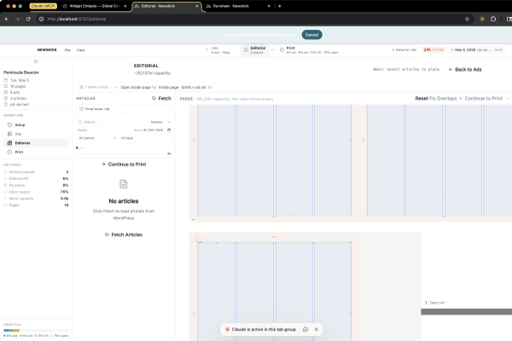Click the Since date field
Screen dimensions: 512x341
click(153, 130)
